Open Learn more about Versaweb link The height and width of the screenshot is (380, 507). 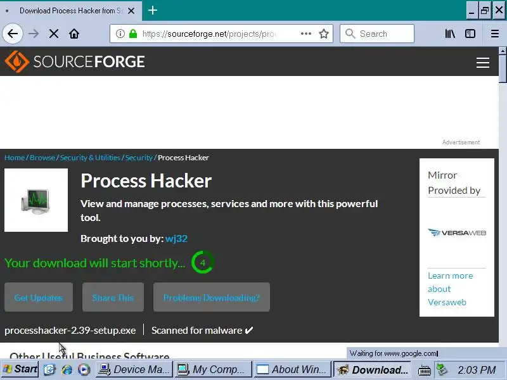(450, 289)
